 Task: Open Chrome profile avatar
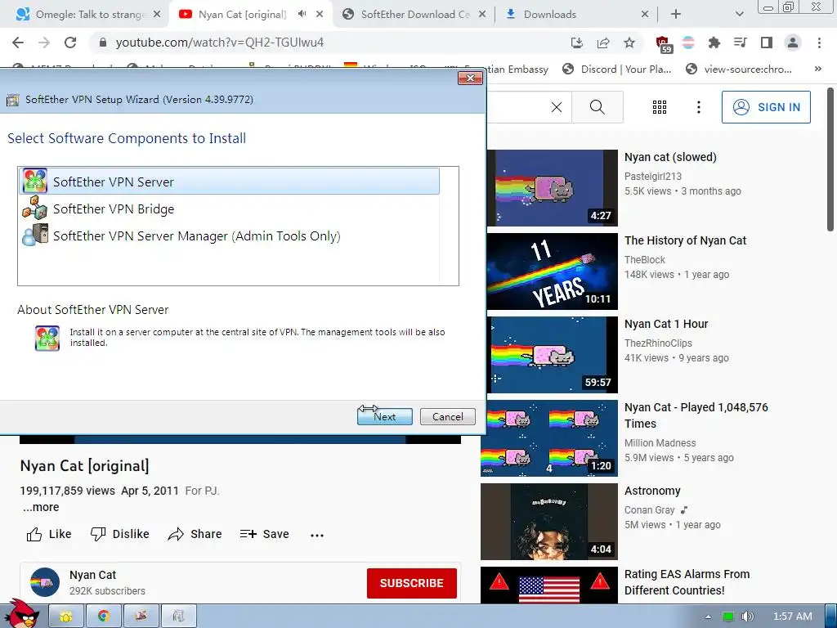793,43
